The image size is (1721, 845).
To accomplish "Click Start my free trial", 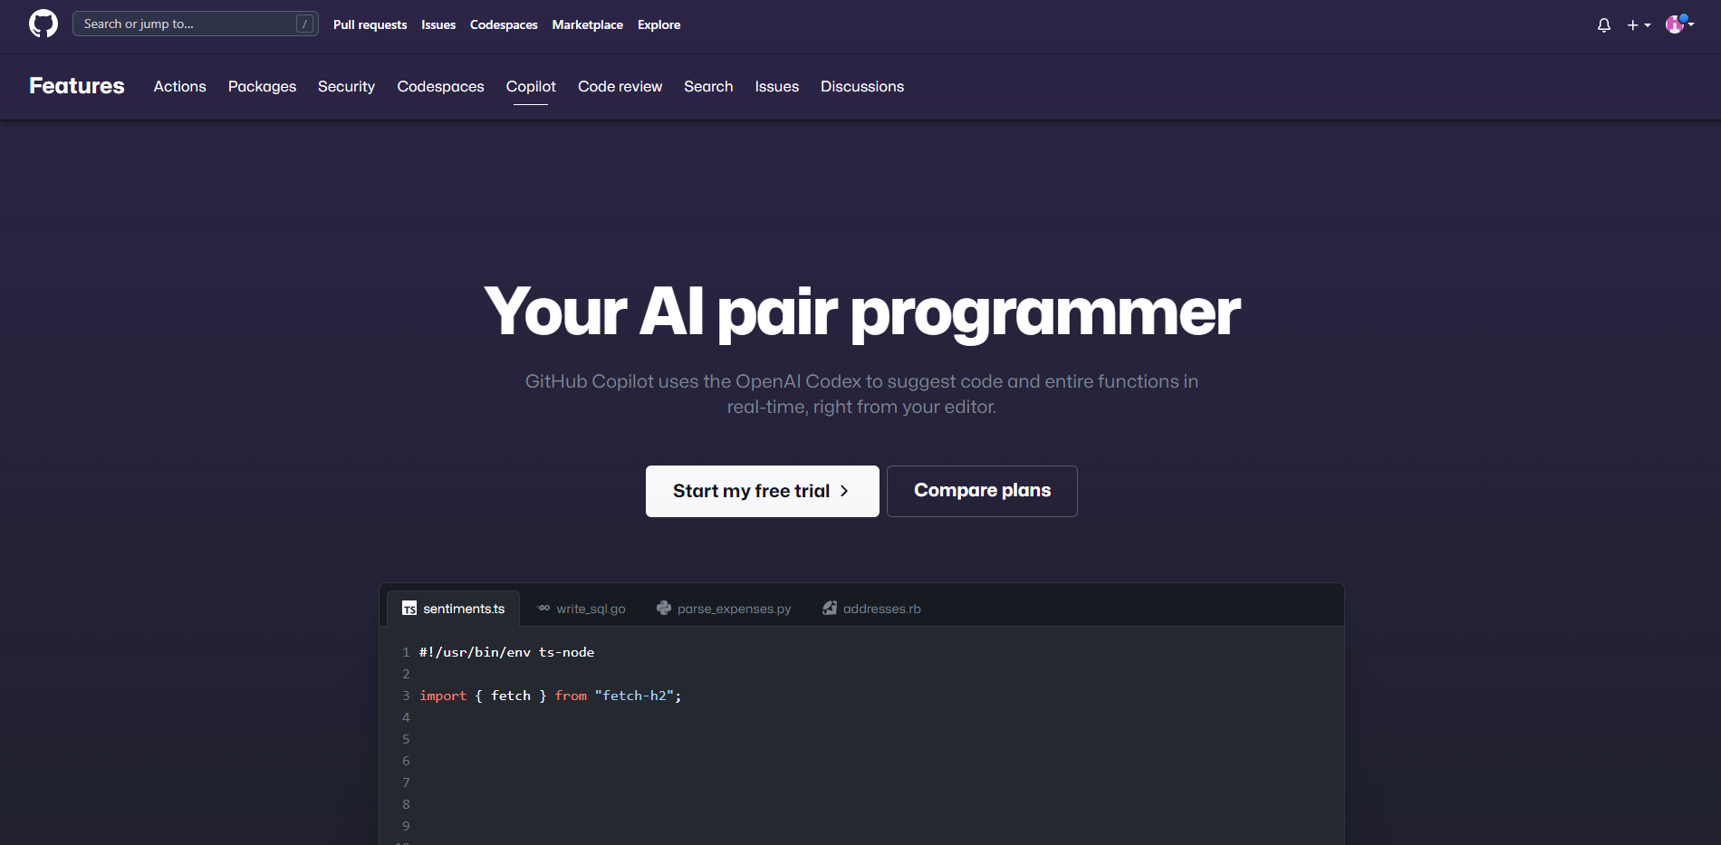I will point(762,491).
